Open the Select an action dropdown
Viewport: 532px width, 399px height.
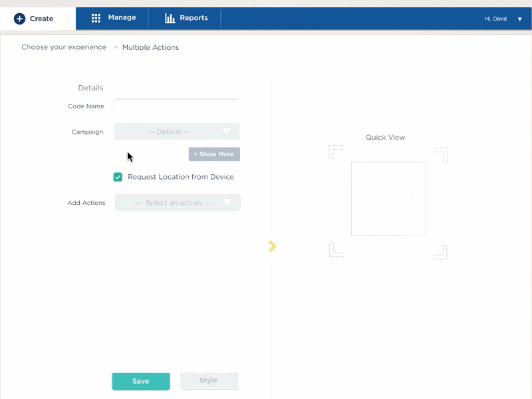(178, 202)
